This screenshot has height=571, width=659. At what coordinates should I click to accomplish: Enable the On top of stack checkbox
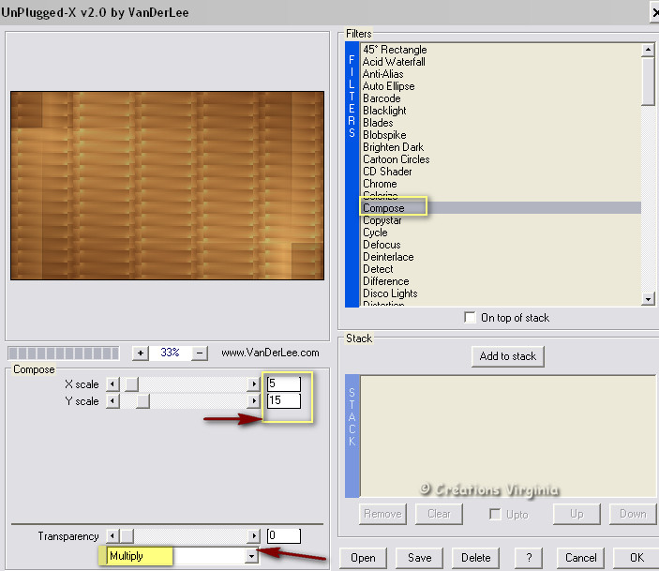pos(471,318)
